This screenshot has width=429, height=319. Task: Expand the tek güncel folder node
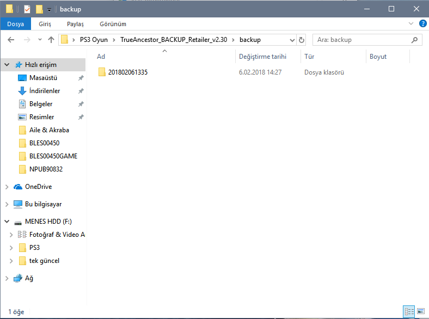pos(11,261)
